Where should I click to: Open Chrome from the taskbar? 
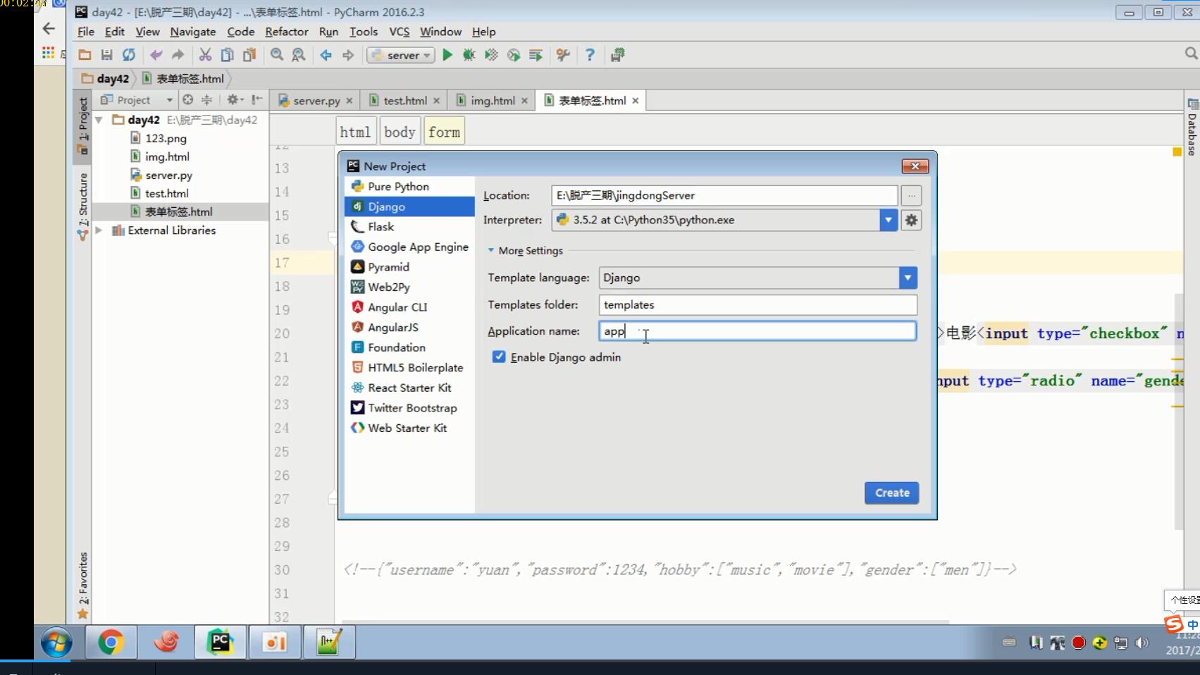[111, 642]
